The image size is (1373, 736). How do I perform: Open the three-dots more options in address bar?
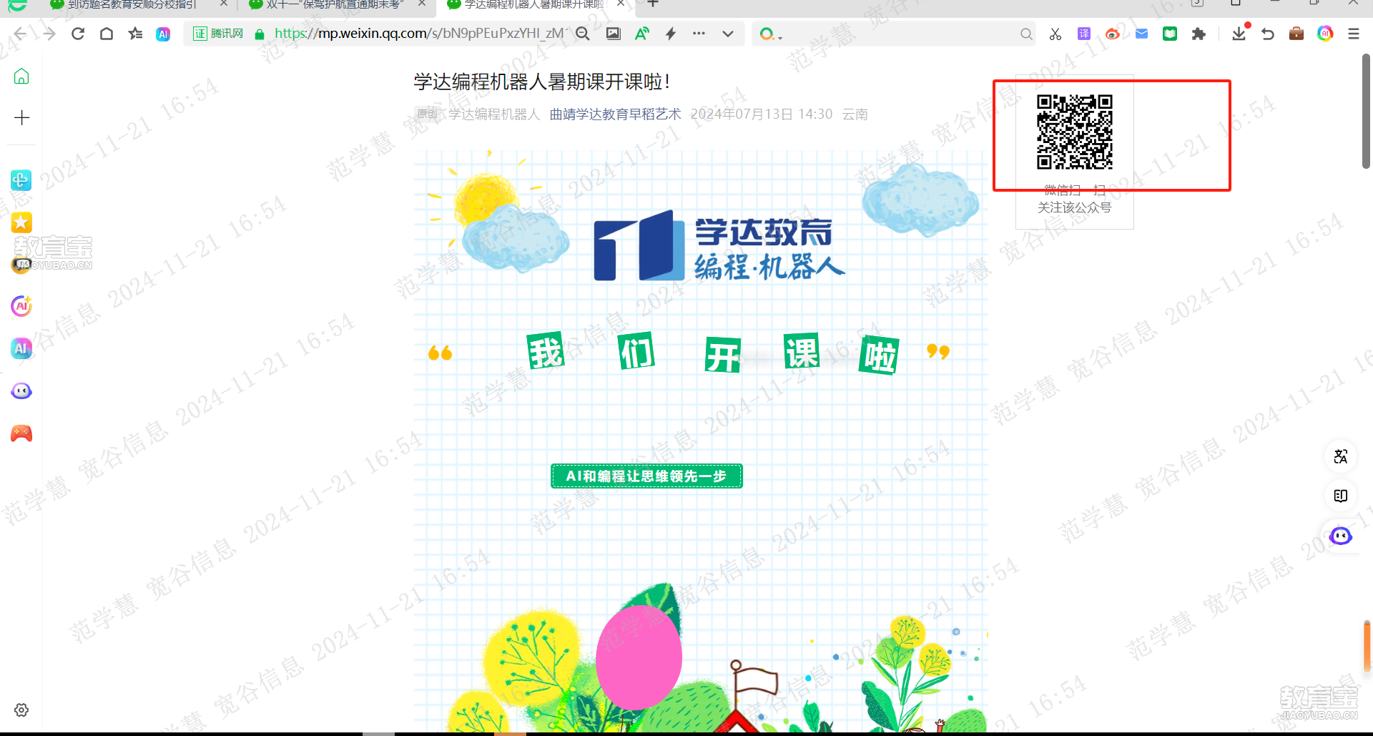pyautogui.click(x=699, y=34)
